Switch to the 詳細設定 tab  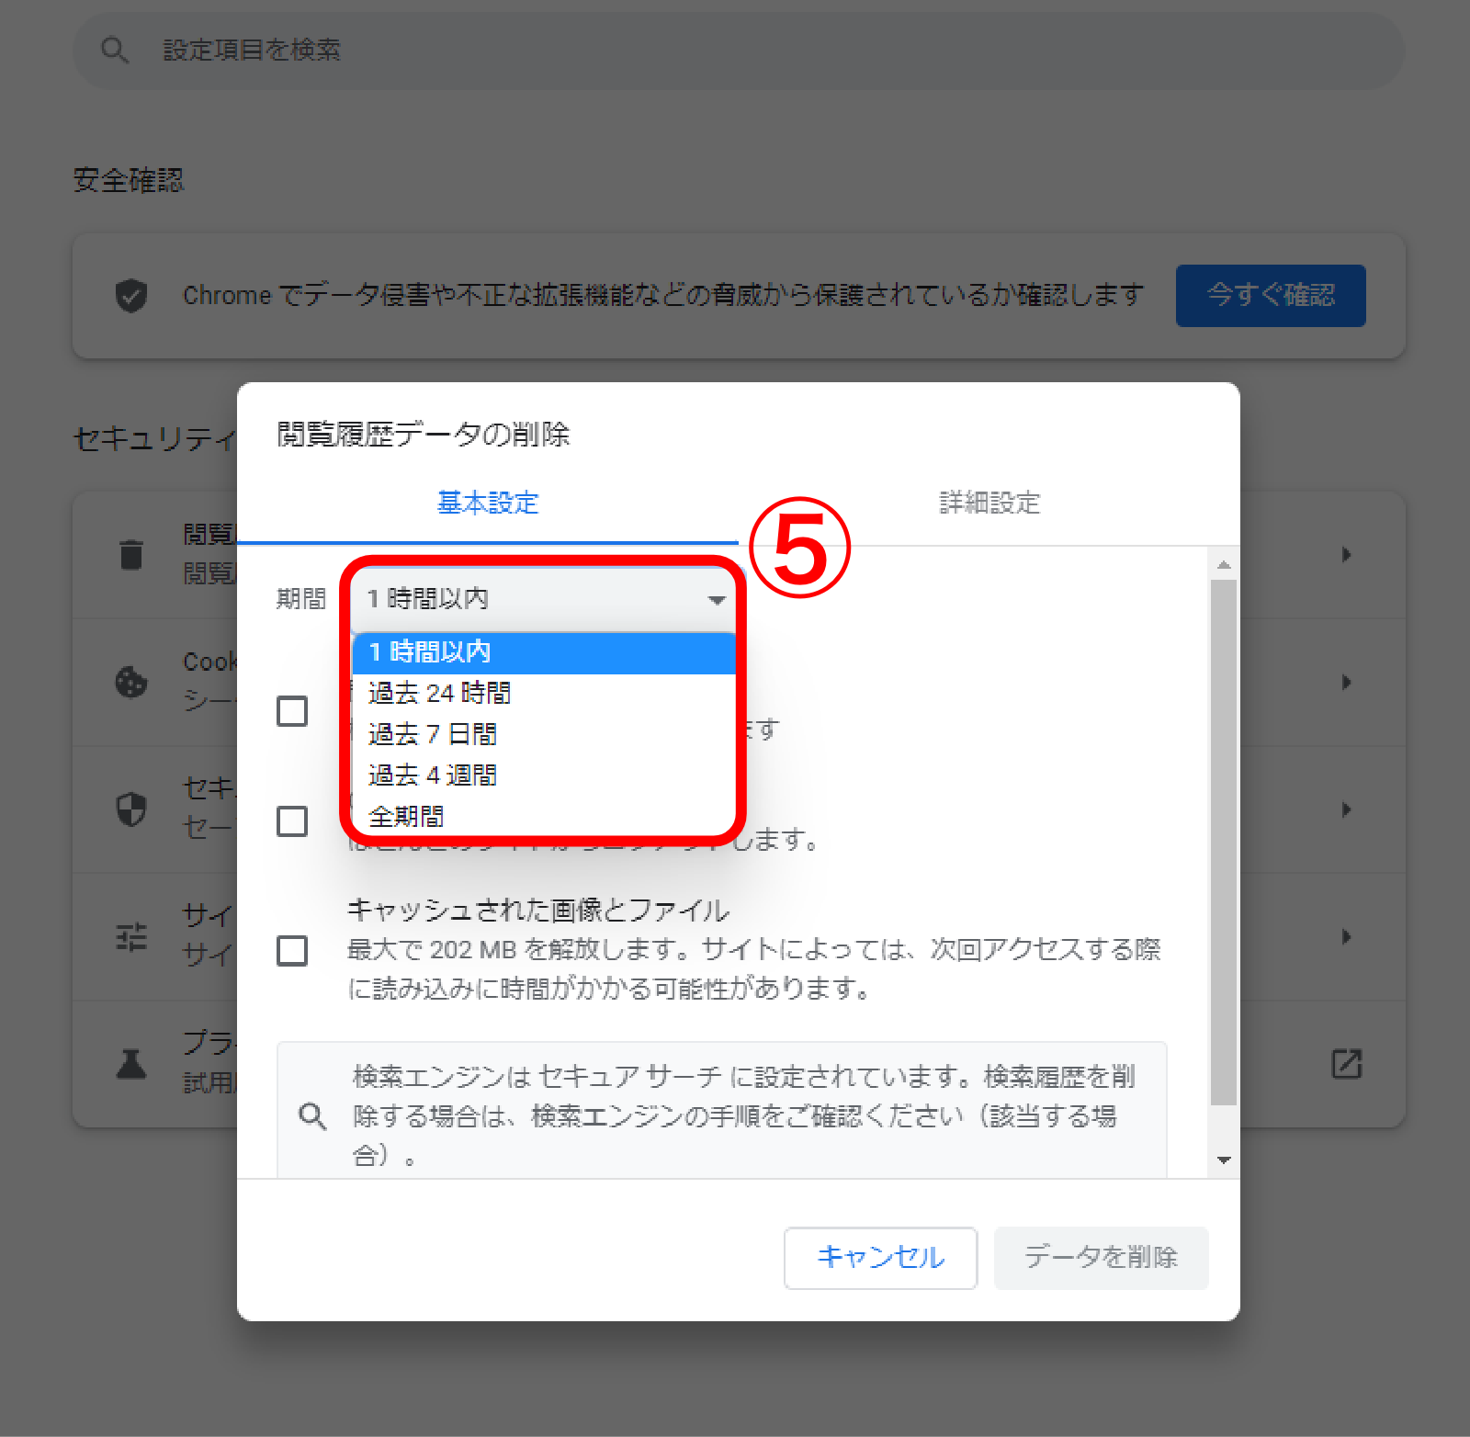[989, 503]
